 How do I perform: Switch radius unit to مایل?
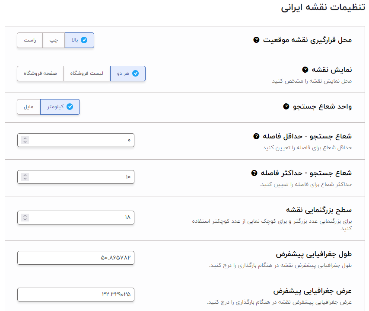29,107
